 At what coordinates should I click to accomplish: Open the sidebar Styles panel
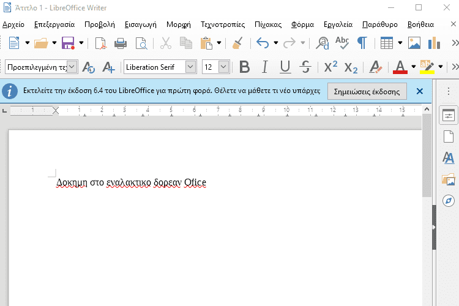pyautogui.click(x=448, y=157)
